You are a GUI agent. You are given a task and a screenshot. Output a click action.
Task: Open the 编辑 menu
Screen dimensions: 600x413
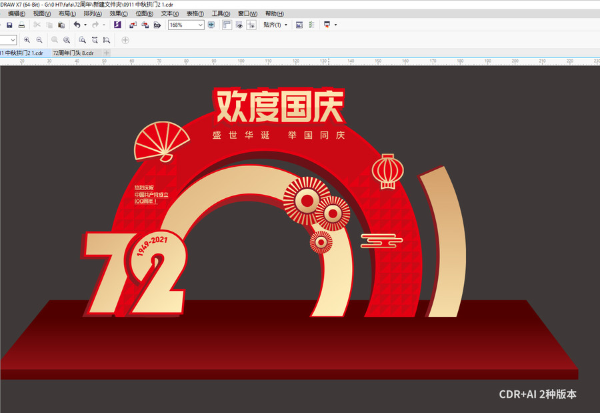[x=17, y=14]
